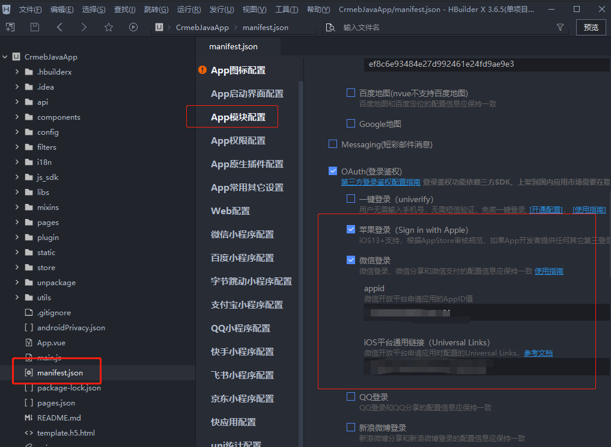The image size is (611, 447).
Task: Click the filter funnel icon
Action: point(561,27)
